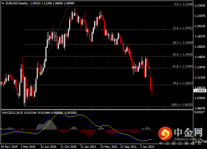
Task: Select the 78.6 = 1.10024 Fibonacci level
Action: click(183, 83)
